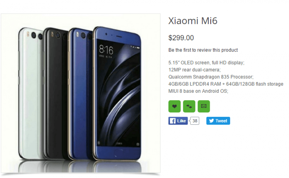The height and width of the screenshot is (178, 289).
Task: Select the blue back-view phone in image
Action: pos(80,94)
